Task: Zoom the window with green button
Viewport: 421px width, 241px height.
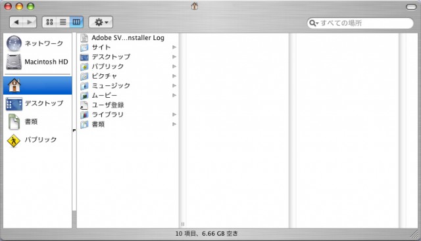Action: [31, 7]
